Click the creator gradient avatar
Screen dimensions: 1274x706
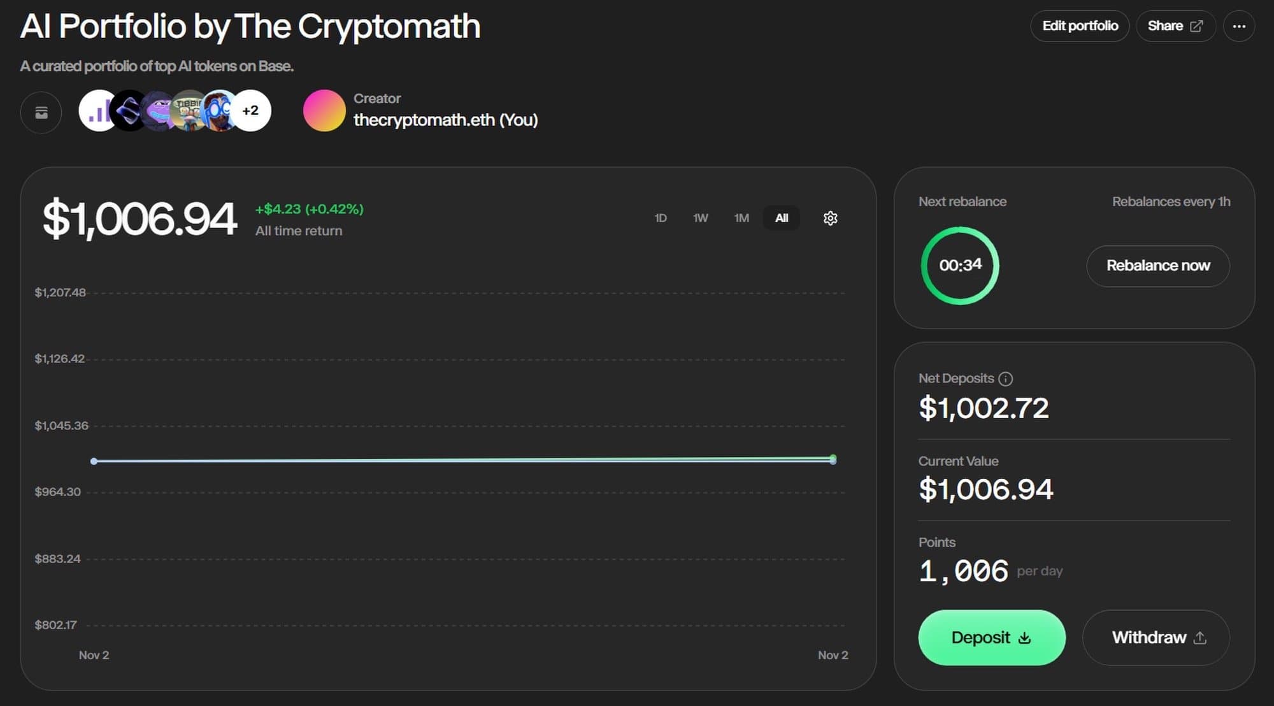click(x=324, y=111)
